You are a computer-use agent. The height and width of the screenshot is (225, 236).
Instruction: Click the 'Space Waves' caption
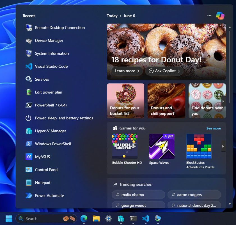(x=159, y=163)
